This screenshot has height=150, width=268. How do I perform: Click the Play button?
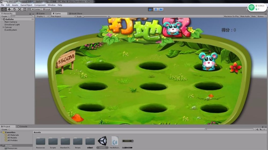click(x=150, y=10)
